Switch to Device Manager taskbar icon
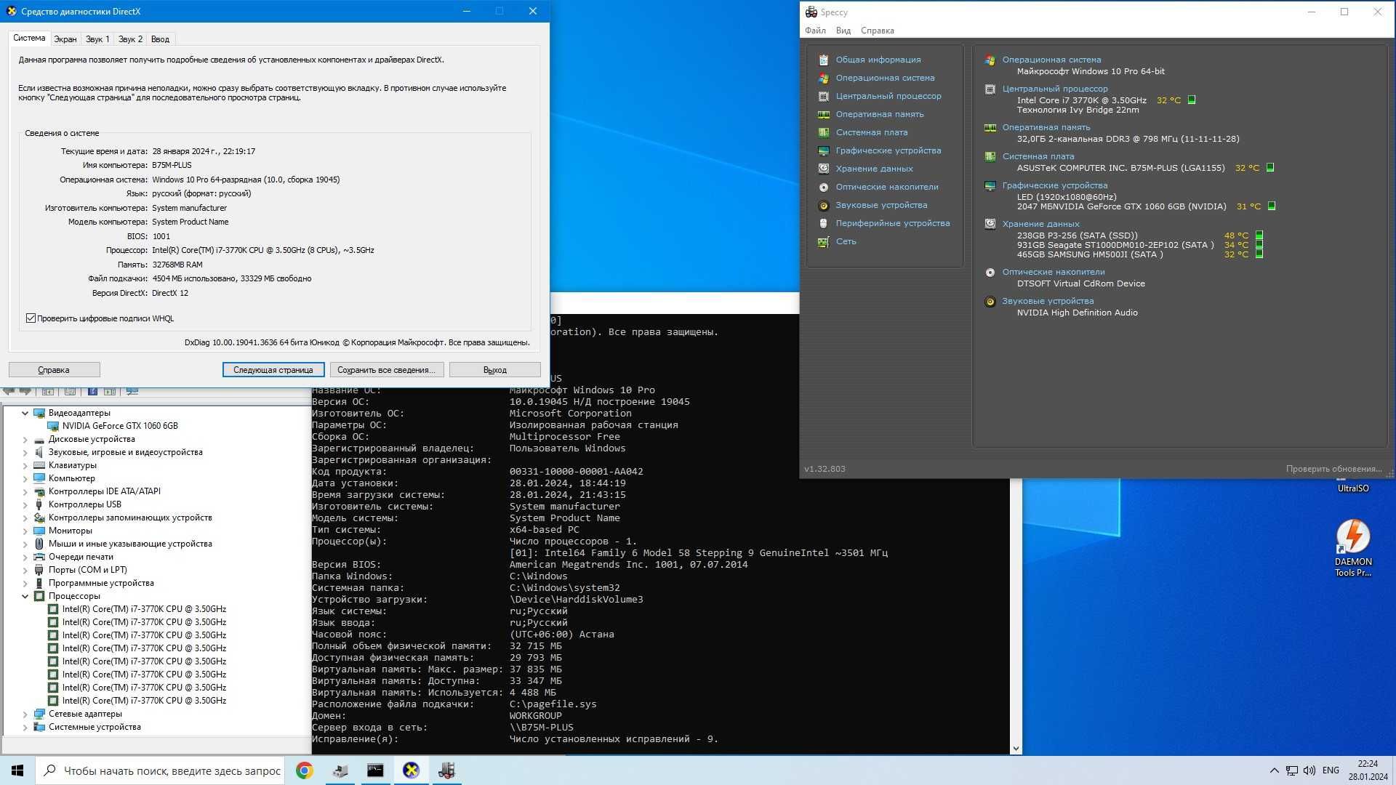This screenshot has width=1396, height=785. [x=340, y=770]
